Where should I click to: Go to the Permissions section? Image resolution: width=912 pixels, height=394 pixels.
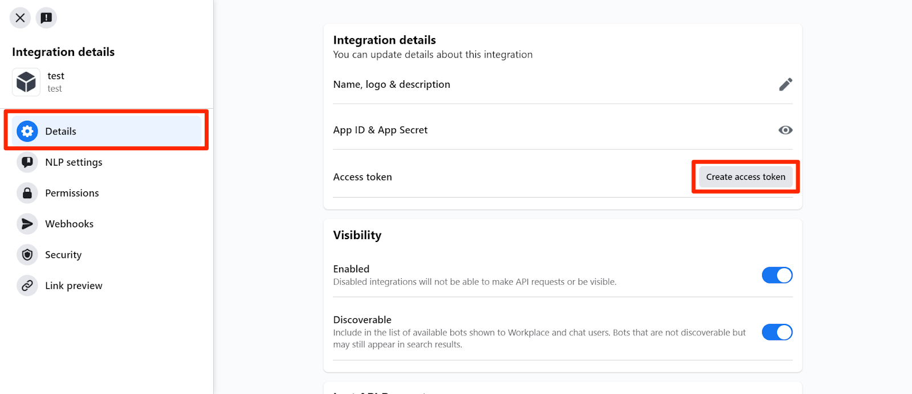click(72, 193)
